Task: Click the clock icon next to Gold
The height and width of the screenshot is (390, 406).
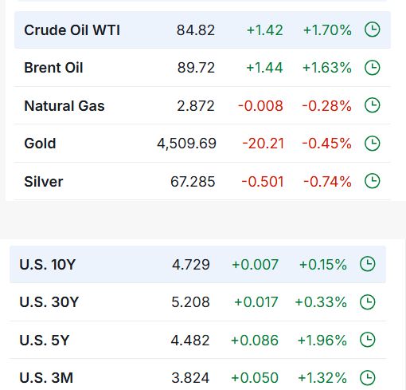Action: tap(372, 144)
